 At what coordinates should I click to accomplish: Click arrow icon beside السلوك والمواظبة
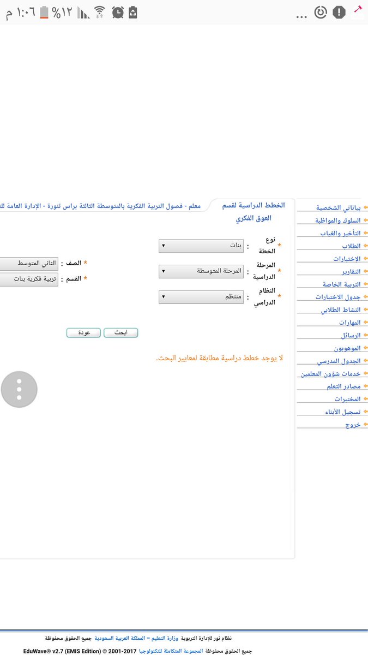pos(365,221)
